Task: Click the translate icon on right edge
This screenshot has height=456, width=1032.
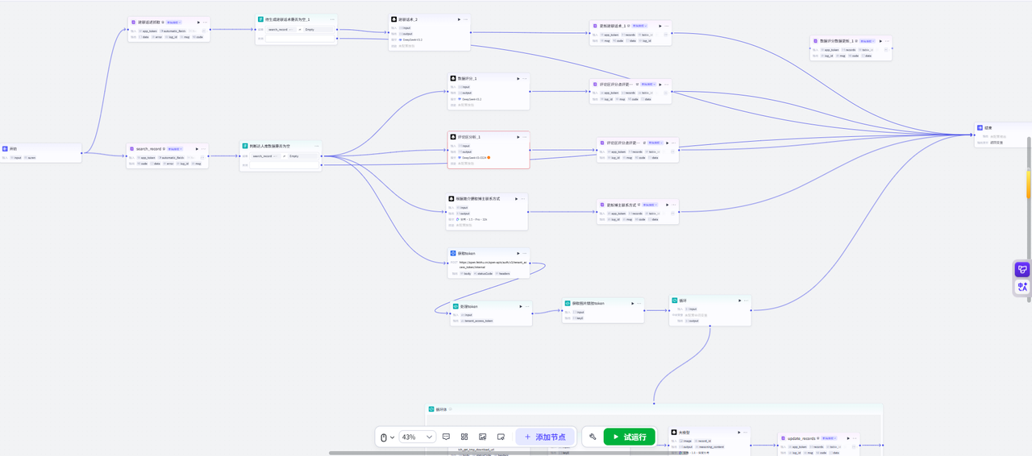Action: [x=1022, y=287]
